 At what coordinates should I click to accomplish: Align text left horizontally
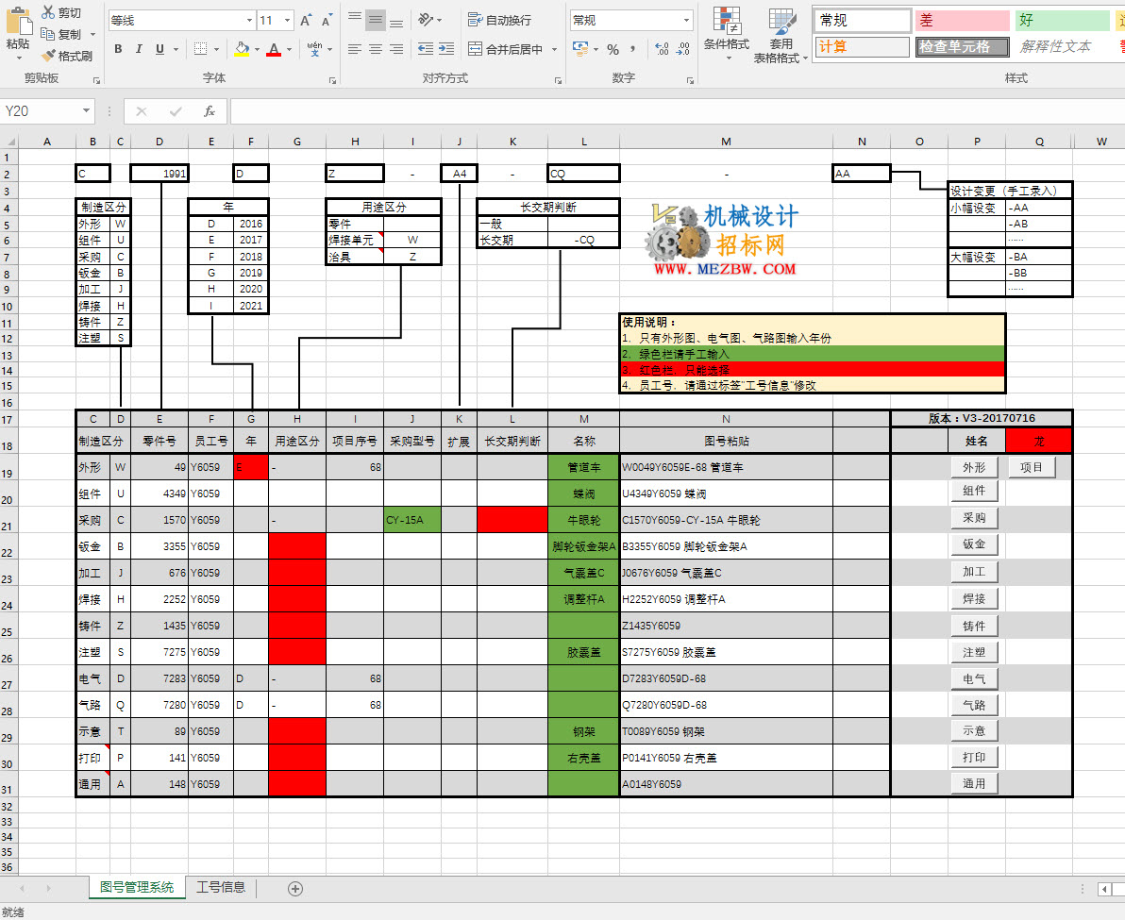(x=355, y=49)
